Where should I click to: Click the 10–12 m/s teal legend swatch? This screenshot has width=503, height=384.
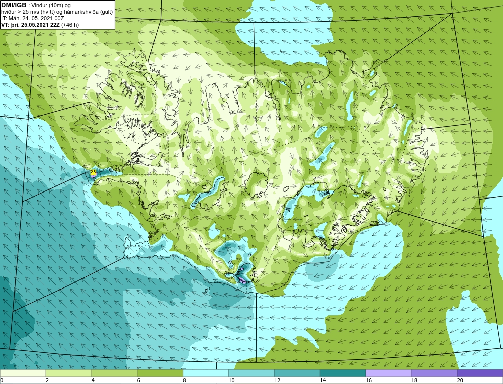[251, 373]
